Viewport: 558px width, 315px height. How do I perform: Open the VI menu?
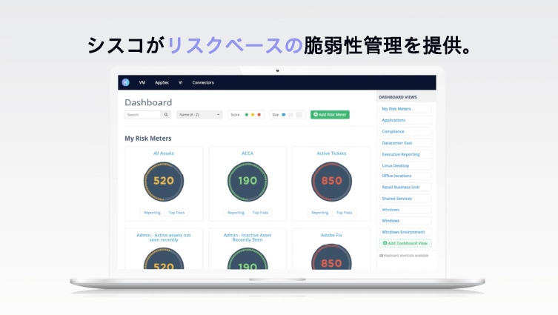(180, 82)
